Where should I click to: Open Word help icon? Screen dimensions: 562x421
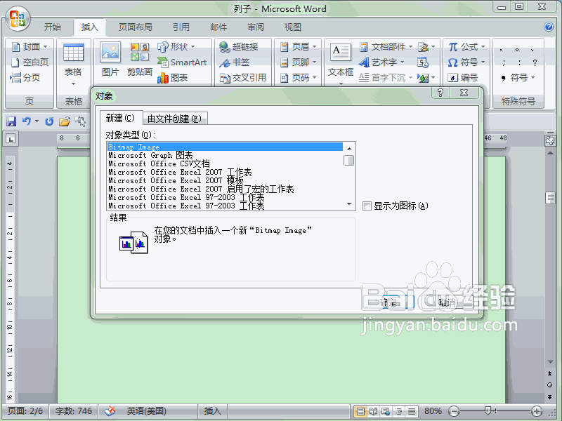tap(549, 27)
